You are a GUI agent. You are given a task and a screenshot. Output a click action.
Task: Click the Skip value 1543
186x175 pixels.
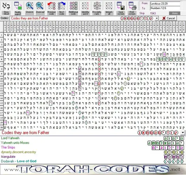[153, 13]
